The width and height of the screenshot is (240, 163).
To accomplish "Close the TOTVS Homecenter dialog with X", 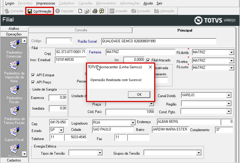I will pos(150,67).
